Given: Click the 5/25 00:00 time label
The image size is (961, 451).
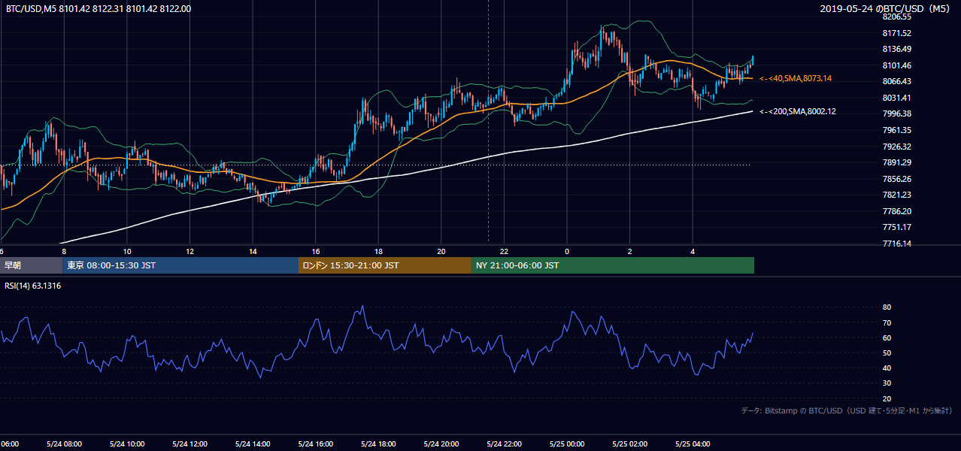Looking at the screenshot, I should click(566, 444).
